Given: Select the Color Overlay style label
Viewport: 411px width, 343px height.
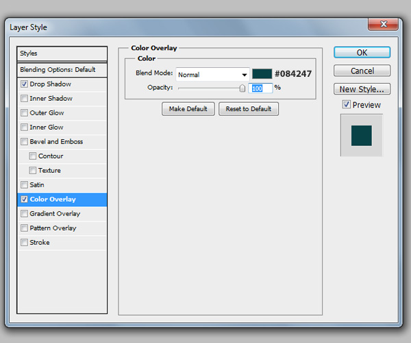Looking at the screenshot, I should (53, 199).
